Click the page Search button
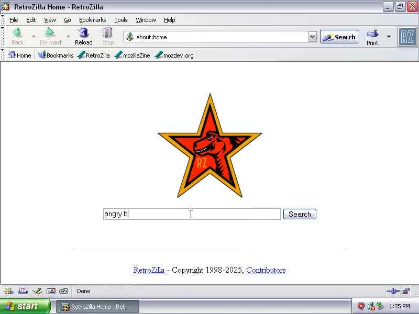Viewport: 419px width, 314px height. point(300,214)
